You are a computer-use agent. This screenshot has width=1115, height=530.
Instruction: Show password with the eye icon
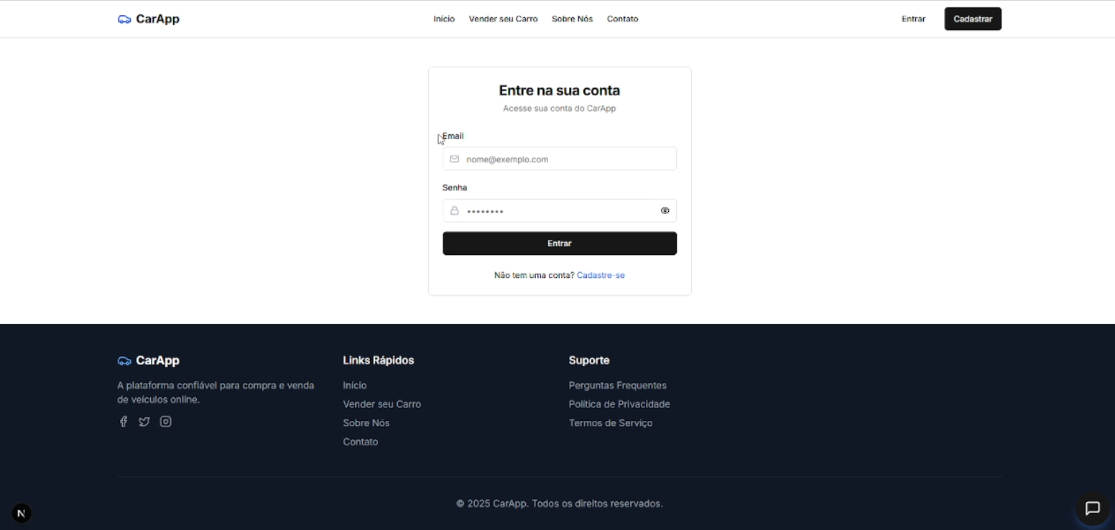tap(665, 210)
